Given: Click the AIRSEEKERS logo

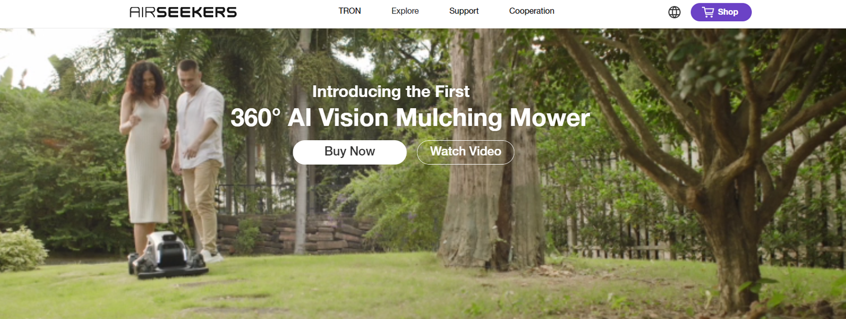Looking at the screenshot, I should coord(183,12).
